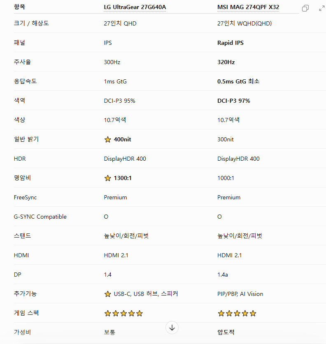The image size is (326, 344).
Task: Open the MSI MAG 274QPF X32 link
Action: tap(248, 7)
